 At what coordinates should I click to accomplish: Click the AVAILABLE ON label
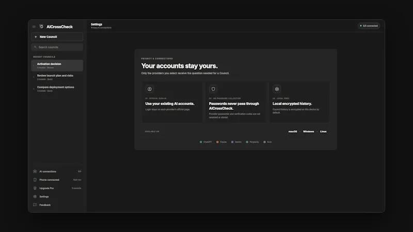[152, 131]
